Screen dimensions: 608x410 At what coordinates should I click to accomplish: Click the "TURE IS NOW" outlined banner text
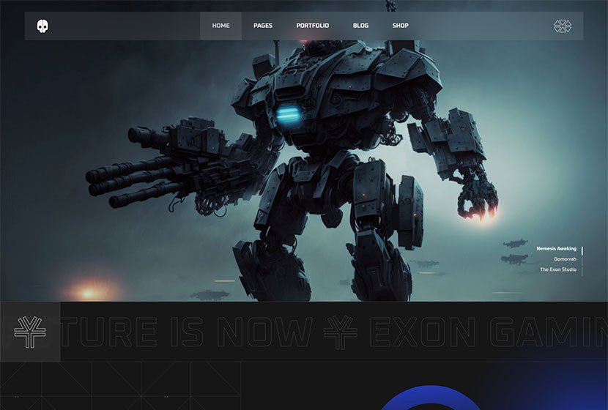pyautogui.click(x=190, y=332)
